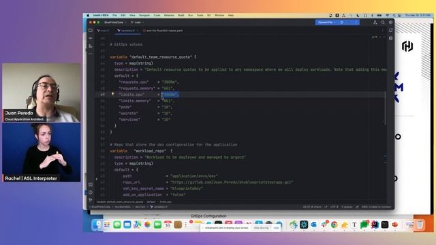This screenshot has height=245, width=436.
Task: Select Rachel ASL Interpreter video tile
Action: (x=42, y=152)
